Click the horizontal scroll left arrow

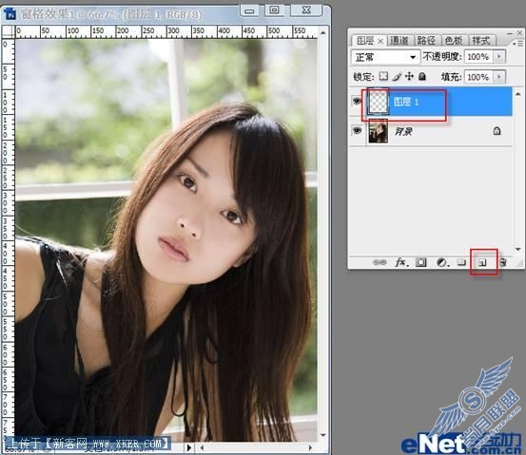pyautogui.click(x=202, y=447)
